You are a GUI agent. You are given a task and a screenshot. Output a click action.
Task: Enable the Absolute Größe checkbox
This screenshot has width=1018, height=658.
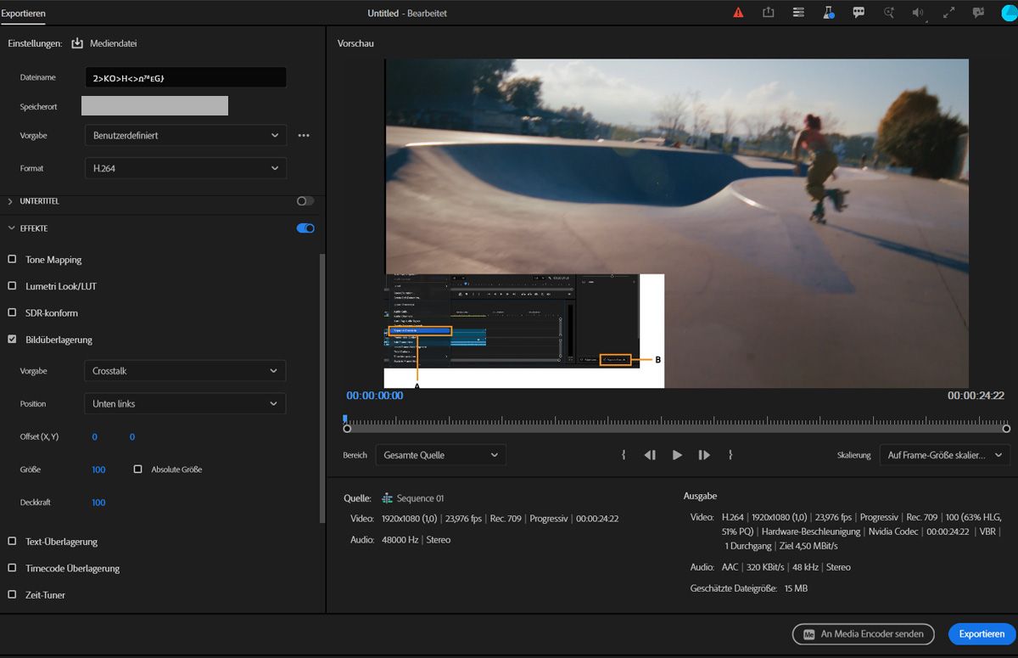pyautogui.click(x=137, y=469)
